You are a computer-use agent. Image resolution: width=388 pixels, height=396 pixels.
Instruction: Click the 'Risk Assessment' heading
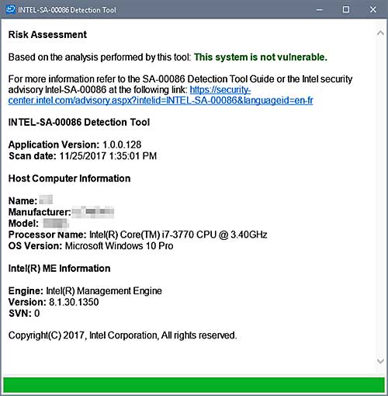47,35
